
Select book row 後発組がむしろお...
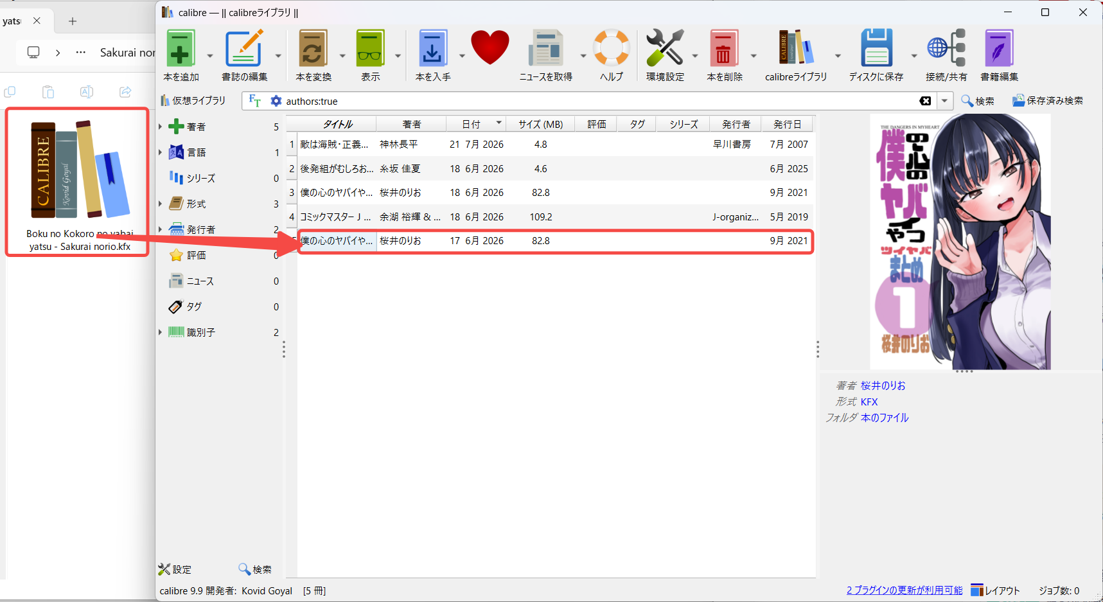pos(556,168)
